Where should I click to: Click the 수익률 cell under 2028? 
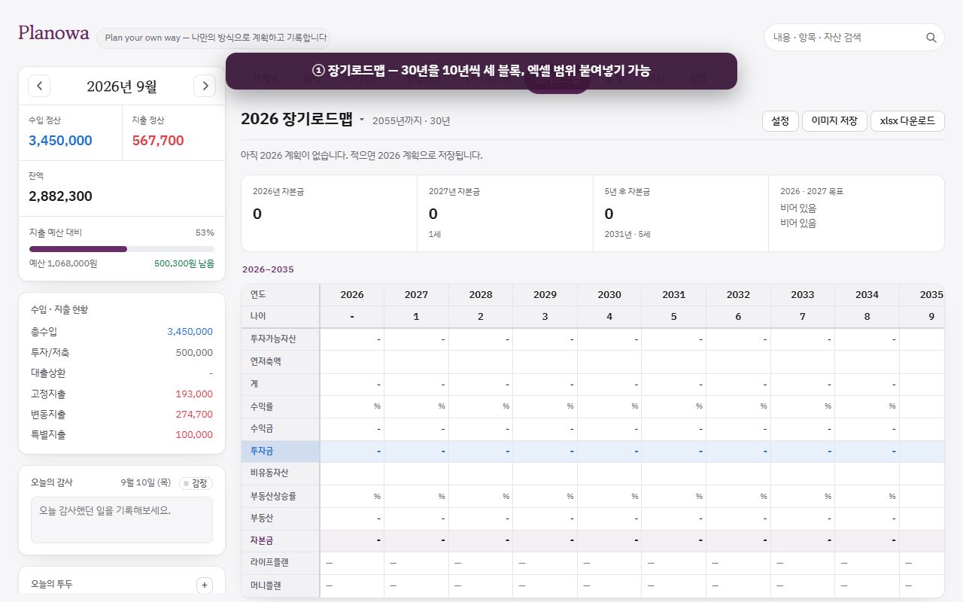pos(481,406)
